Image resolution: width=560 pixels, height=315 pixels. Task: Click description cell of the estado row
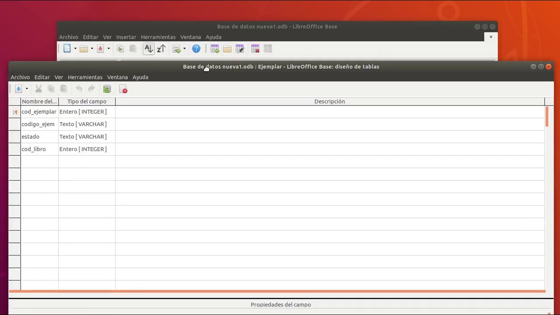(x=330, y=137)
